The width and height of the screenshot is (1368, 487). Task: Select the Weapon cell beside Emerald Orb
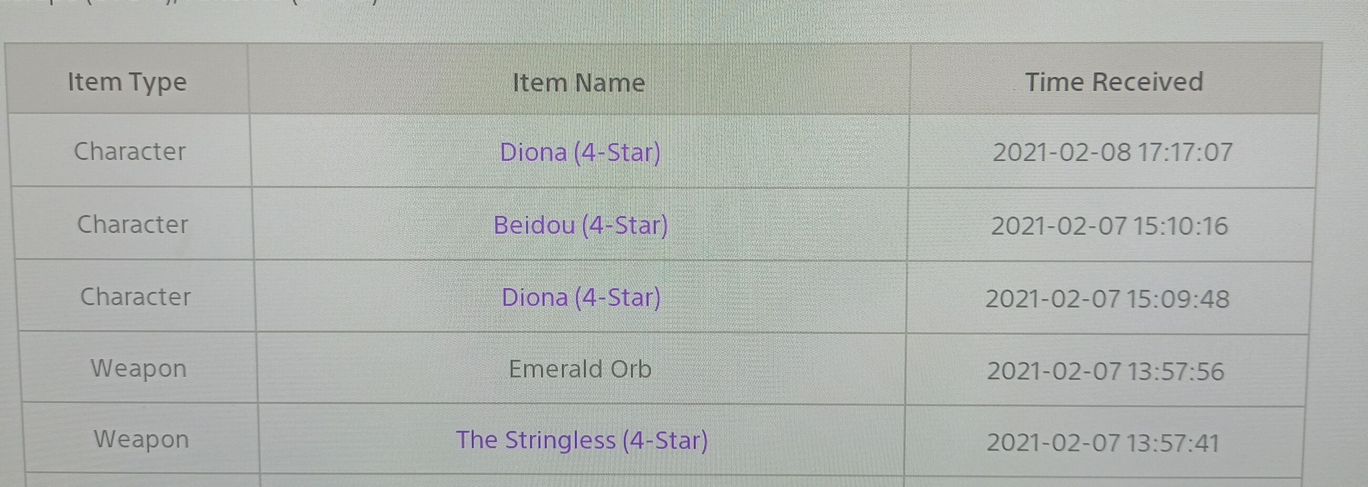click(x=139, y=369)
